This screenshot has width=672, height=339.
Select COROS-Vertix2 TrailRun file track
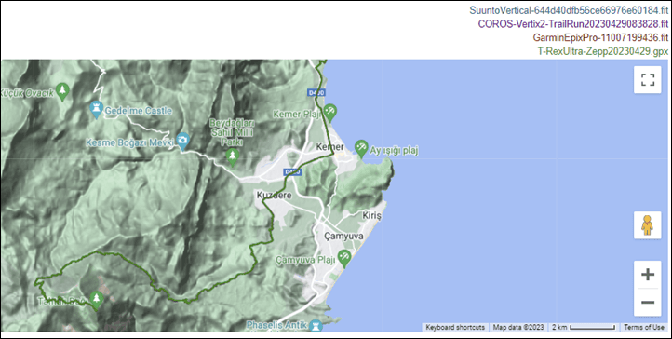coord(573,23)
